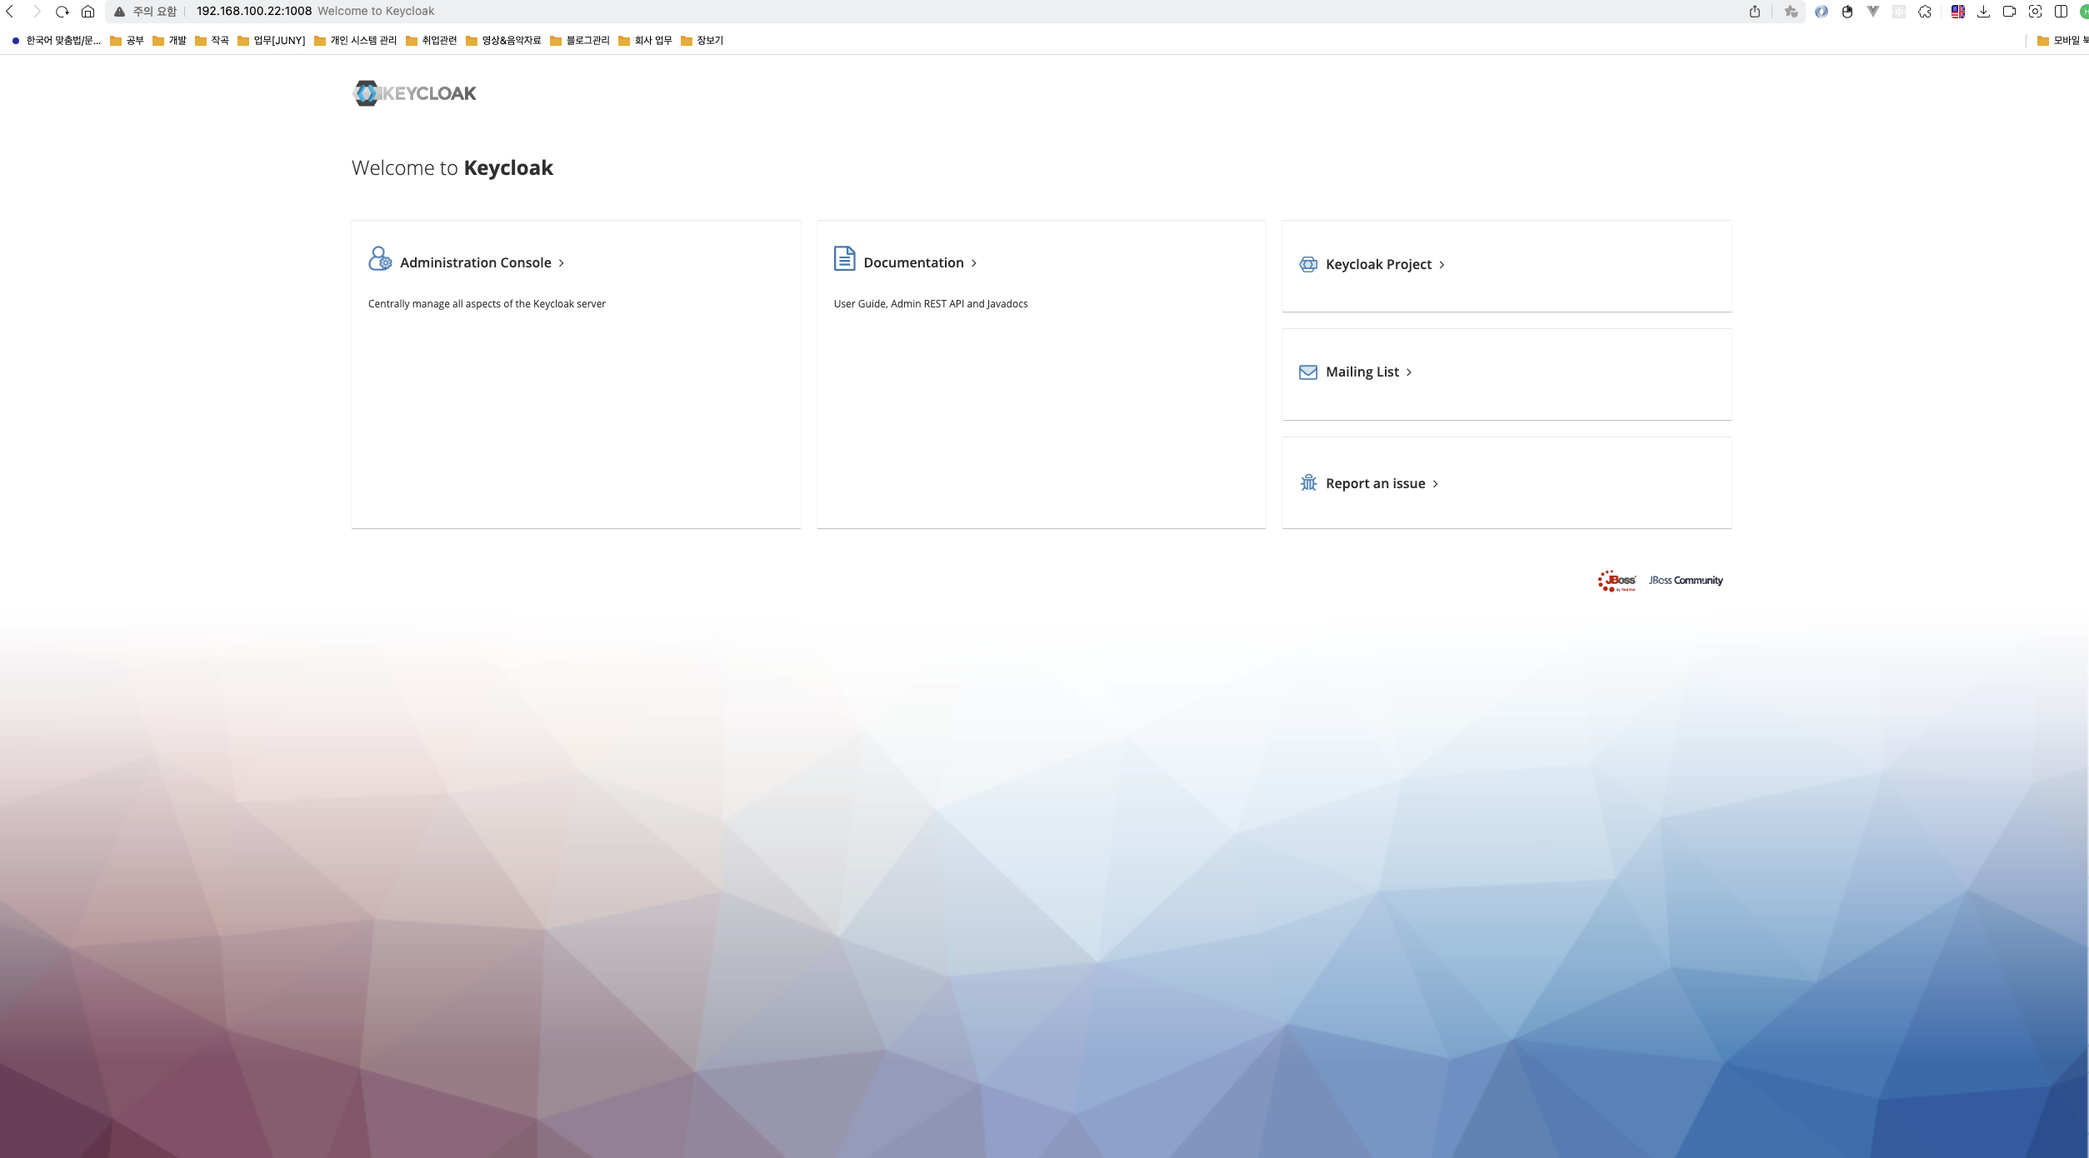Open the Administration Console link
The width and height of the screenshot is (2089, 1158).
476,262
